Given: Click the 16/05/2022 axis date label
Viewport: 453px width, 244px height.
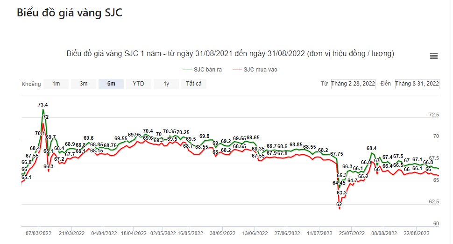Looking at the screenshot, I should click(190, 233).
